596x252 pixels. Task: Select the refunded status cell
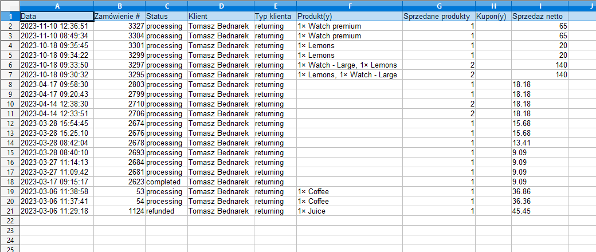167,211
